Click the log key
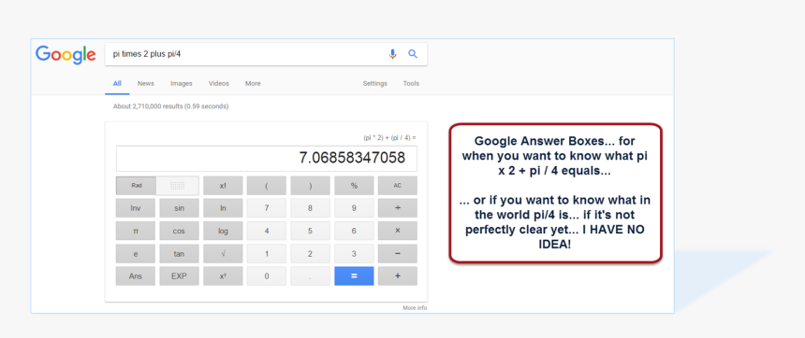The width and height of the screenshot is (805, 338). (223, 231)
